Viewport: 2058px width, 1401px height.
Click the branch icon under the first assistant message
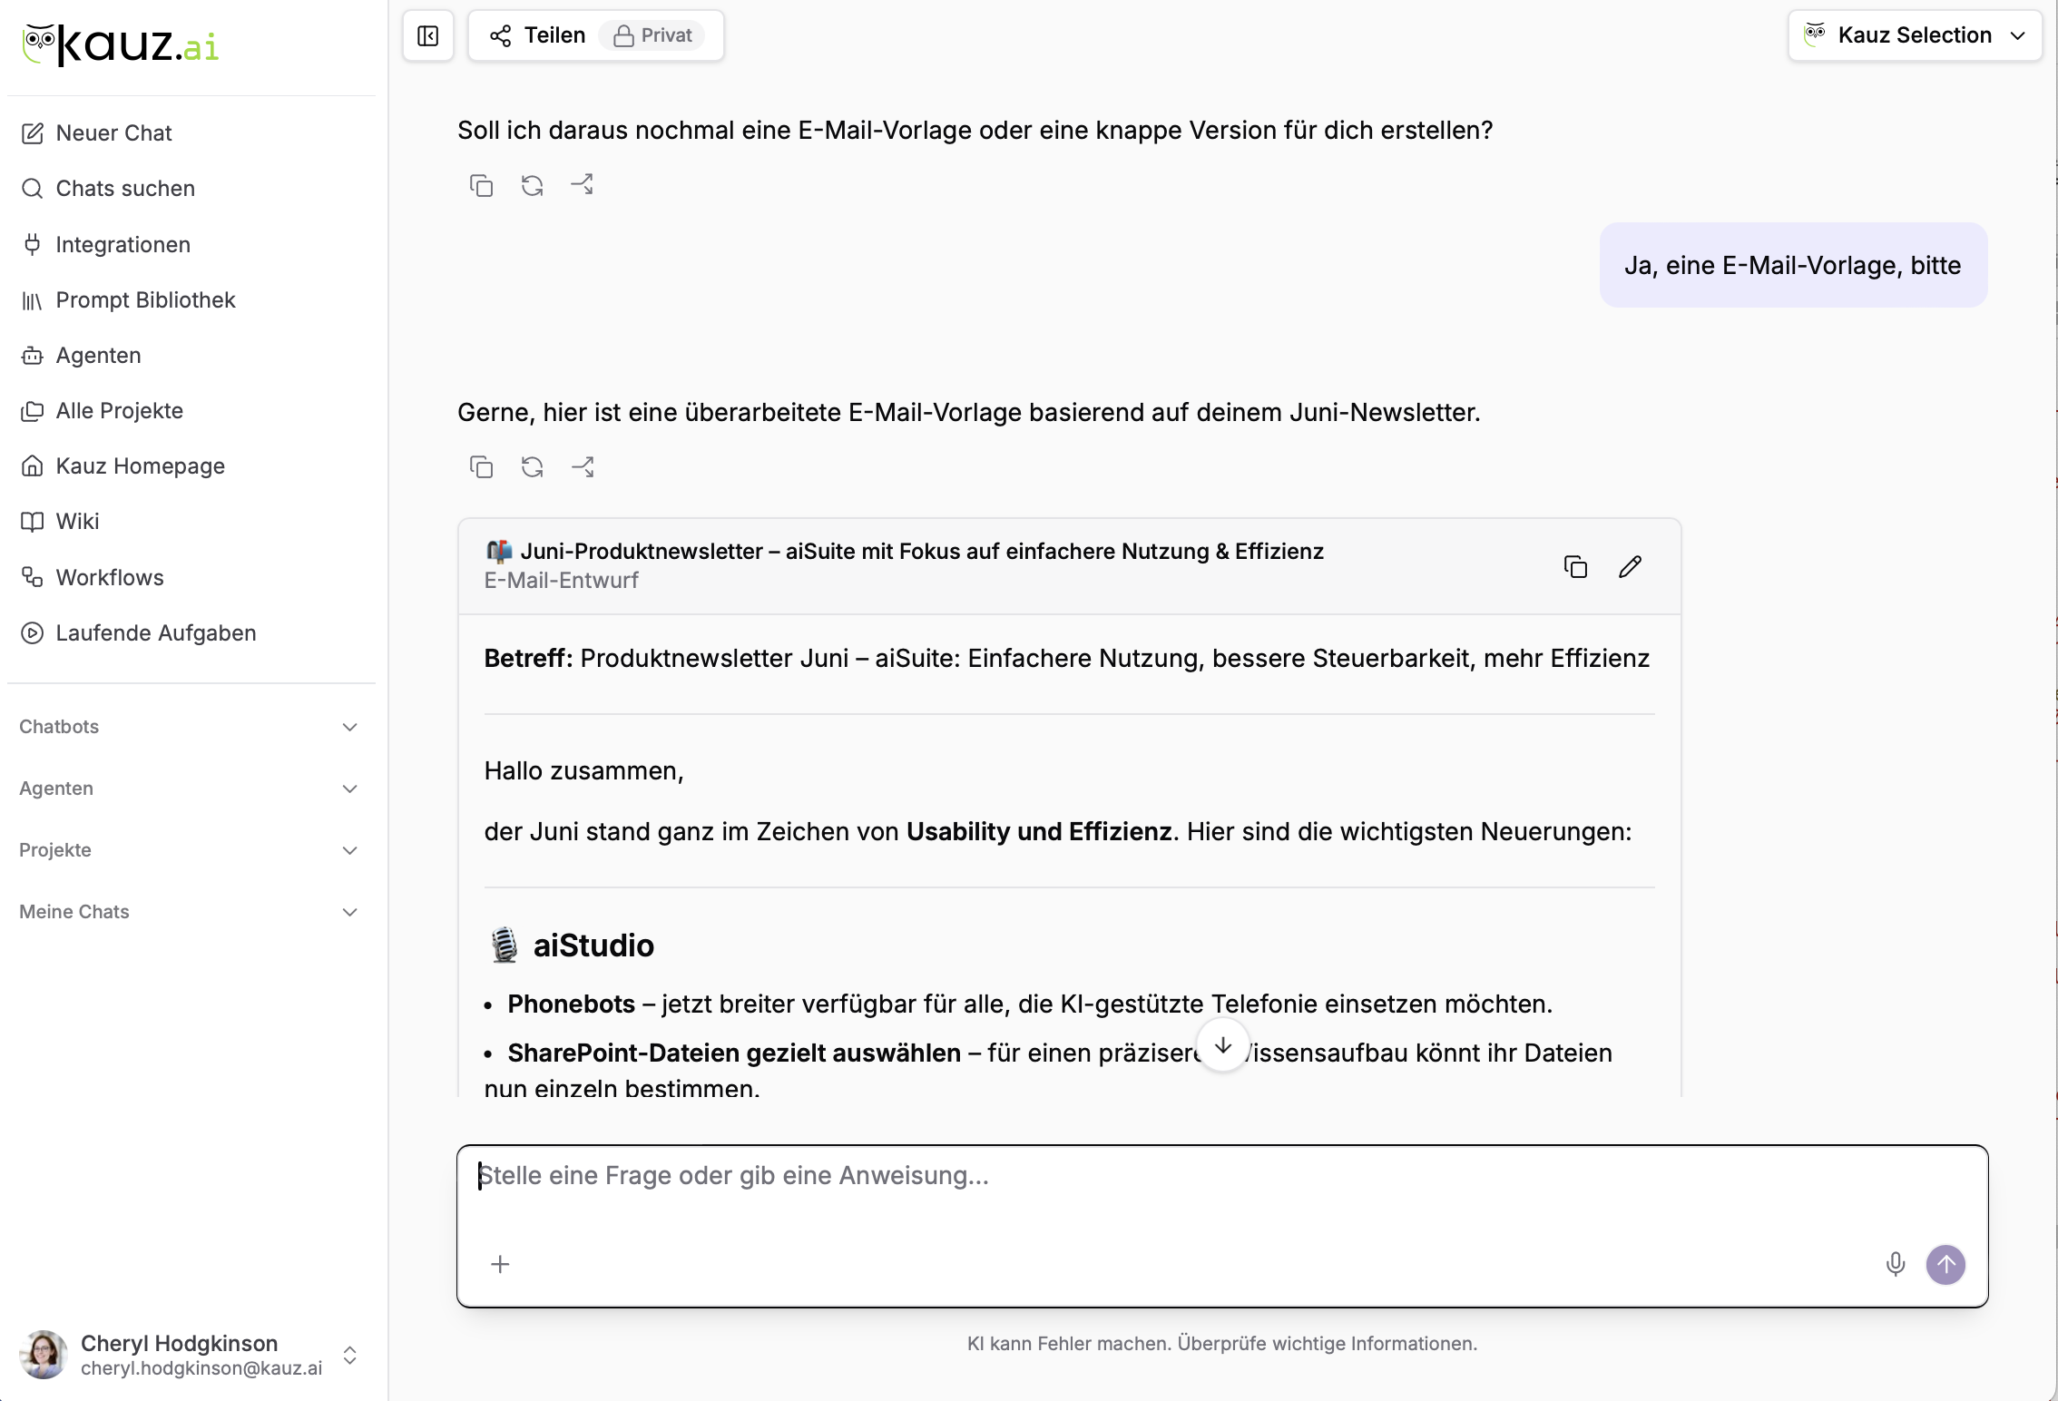coord(583,185)
